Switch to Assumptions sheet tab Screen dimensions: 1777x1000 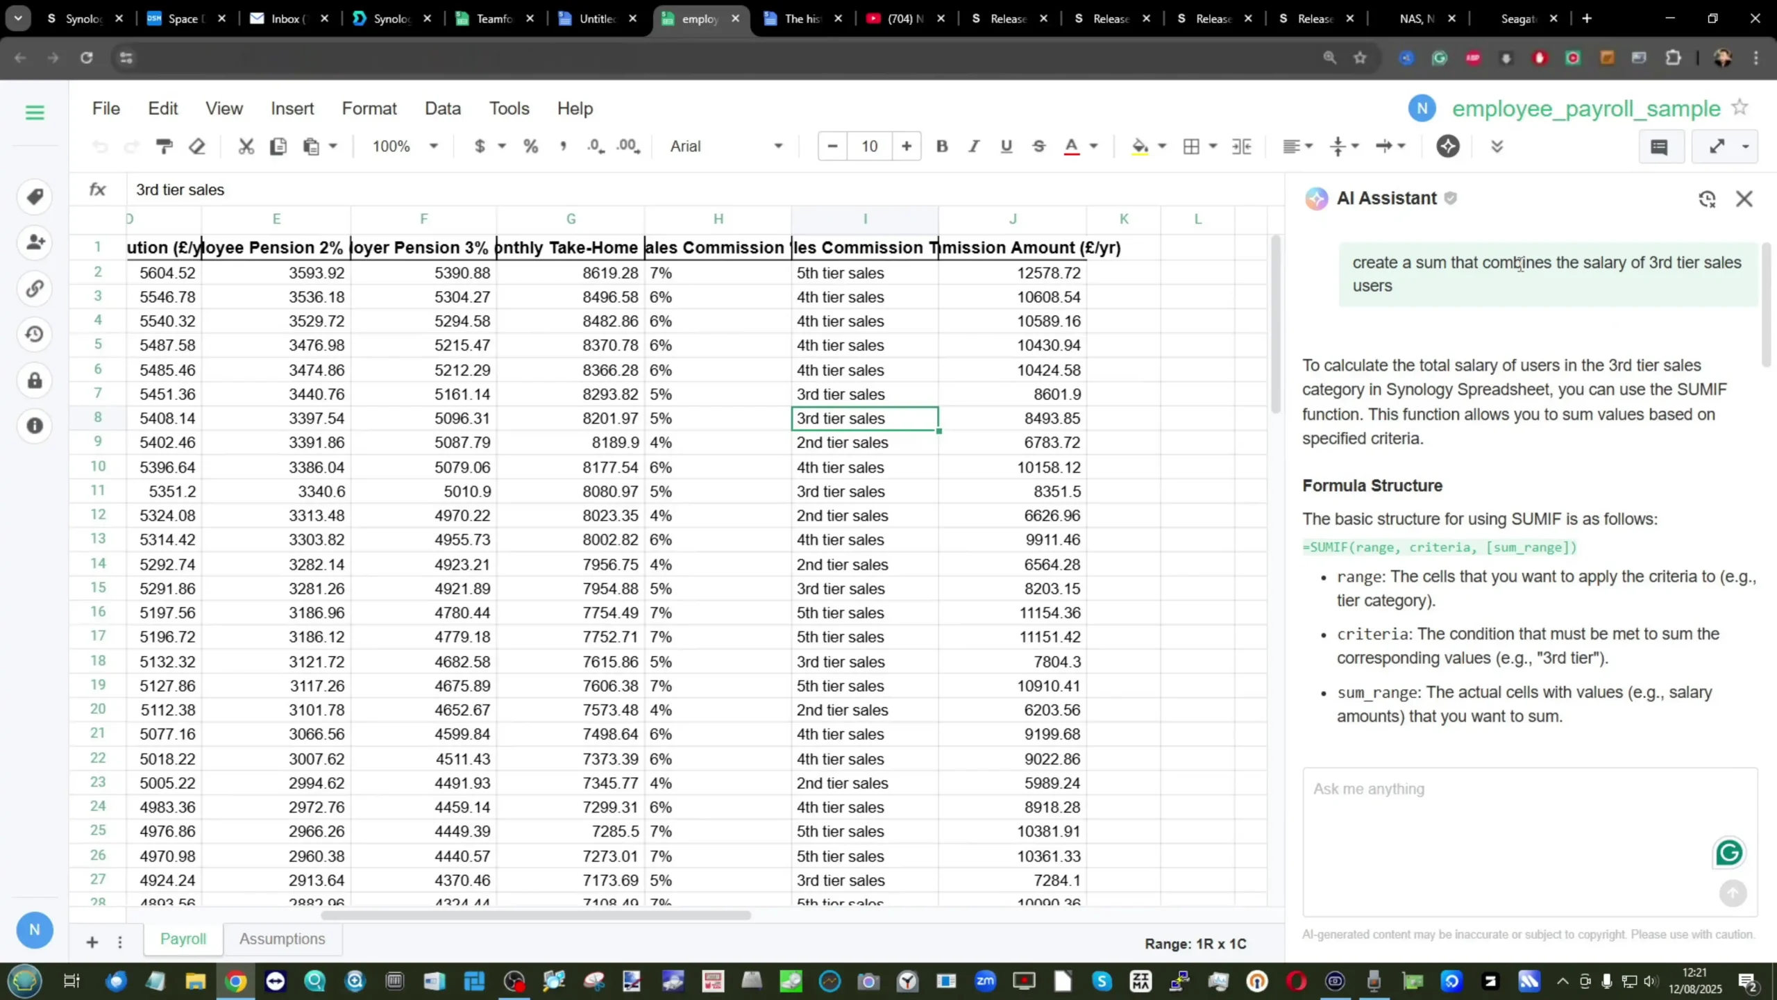(x=282, y=939)
